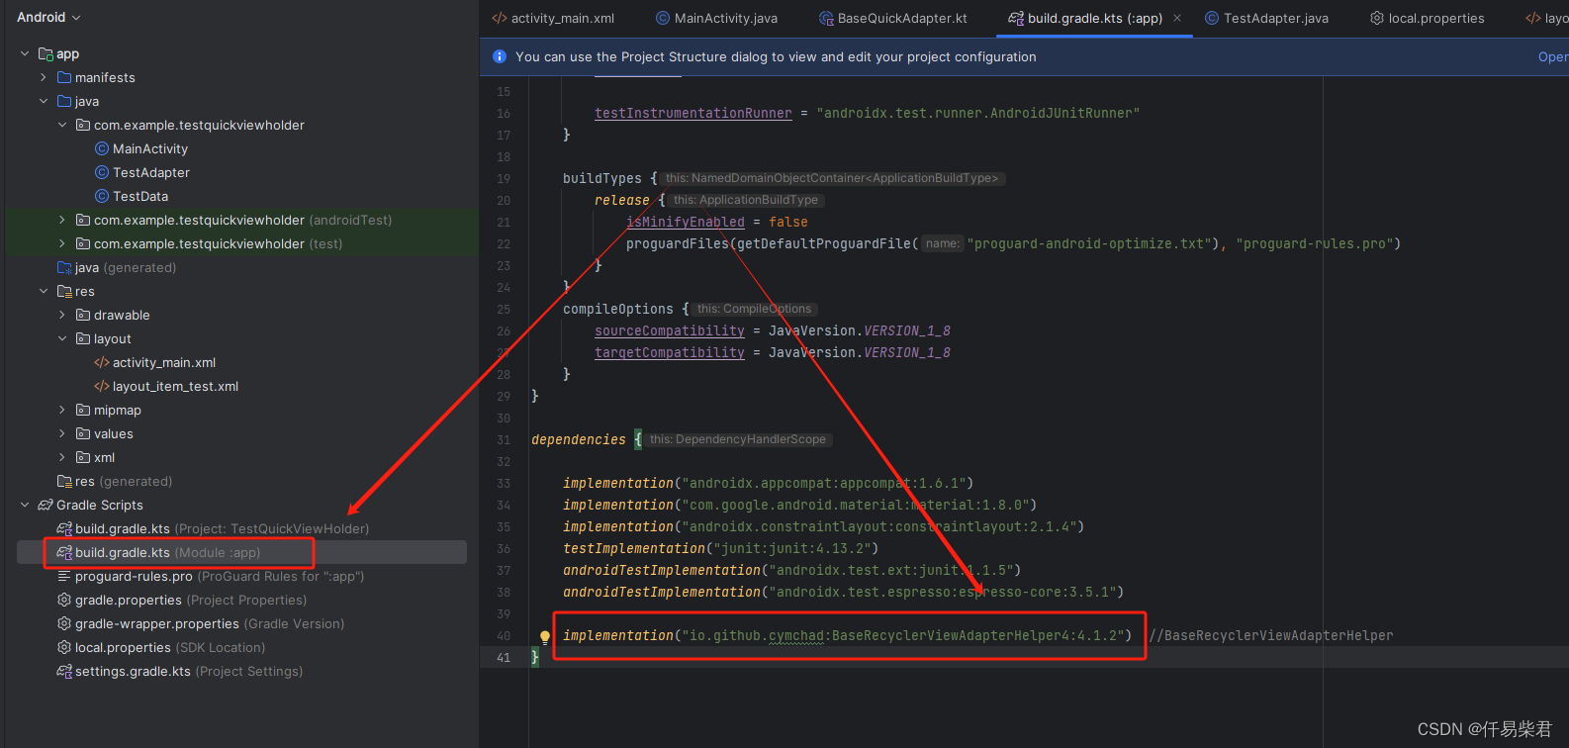Collapse the com.example.testquickviewholder package

(x=62, y=125)
